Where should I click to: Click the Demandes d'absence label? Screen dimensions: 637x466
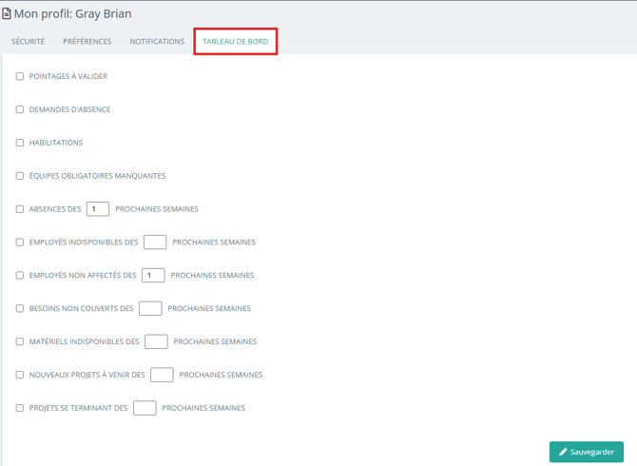pos(69,109)
